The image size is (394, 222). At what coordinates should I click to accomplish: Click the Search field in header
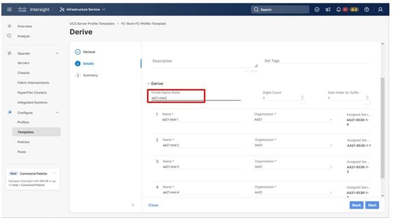(x=280, y=10)
